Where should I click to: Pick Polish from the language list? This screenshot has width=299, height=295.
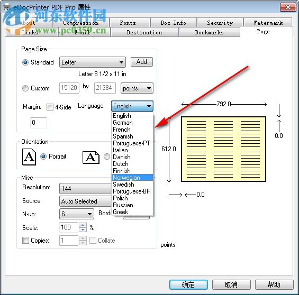(132, 198)
